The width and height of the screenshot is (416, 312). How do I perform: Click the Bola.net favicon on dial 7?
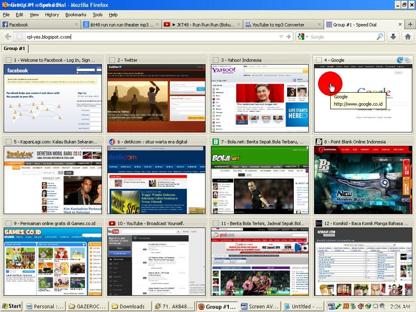click(215, 142)
